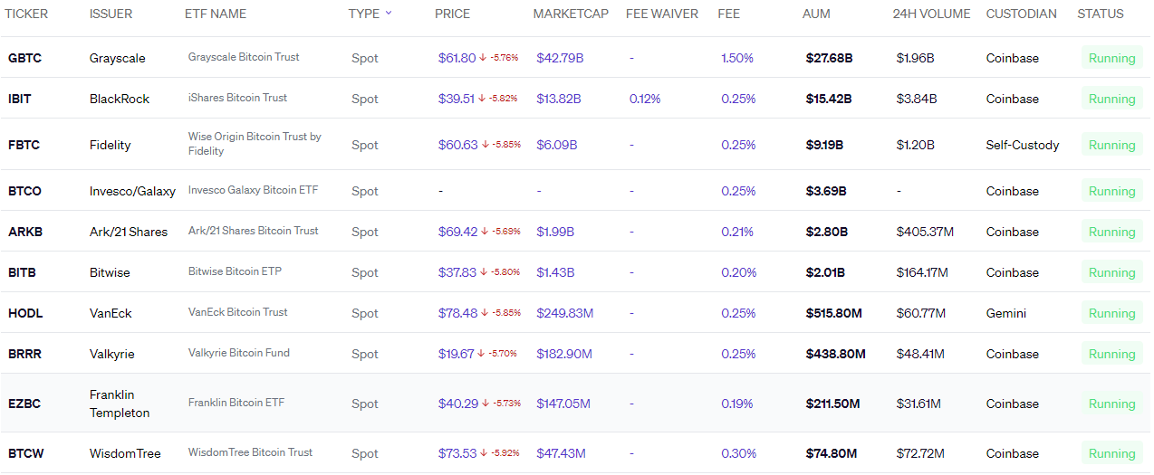This screenshot has width=1154, height=475.
Task: Select the iShares Bitcoin Trust ETF name
Action: click(x=237, y=98)
